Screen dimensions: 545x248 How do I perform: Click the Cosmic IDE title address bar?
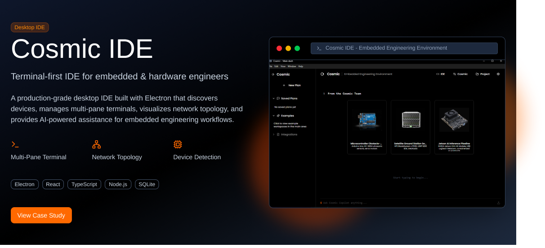click(404, 48)
